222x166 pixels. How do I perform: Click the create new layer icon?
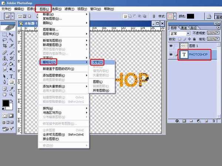206,121
